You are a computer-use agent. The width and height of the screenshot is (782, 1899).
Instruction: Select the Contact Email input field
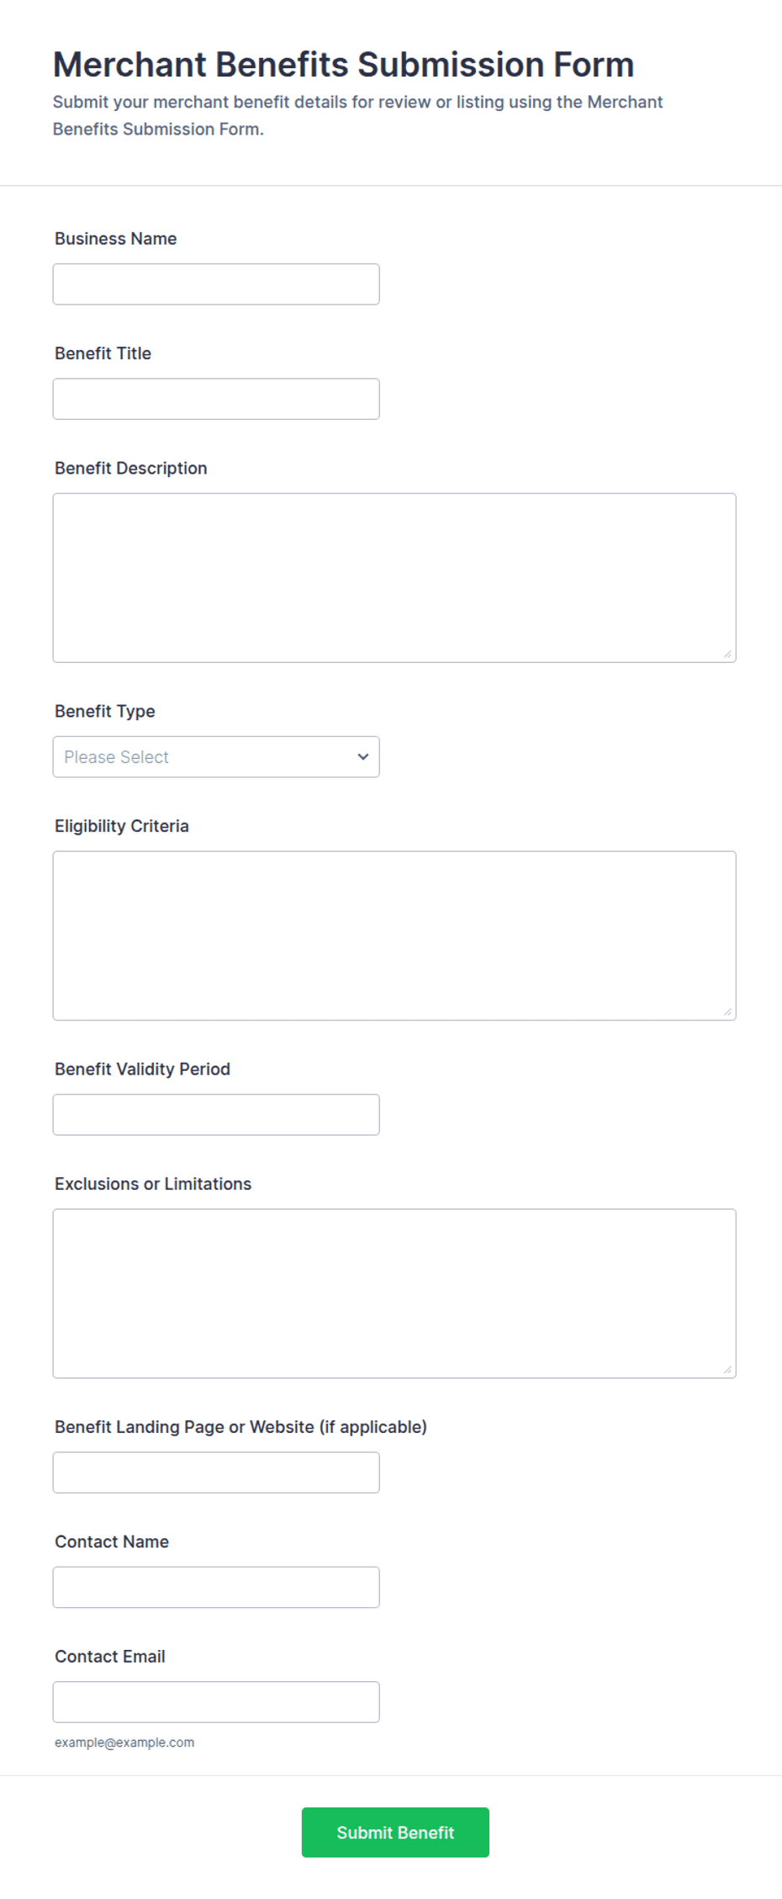(x=216, y=1702)
